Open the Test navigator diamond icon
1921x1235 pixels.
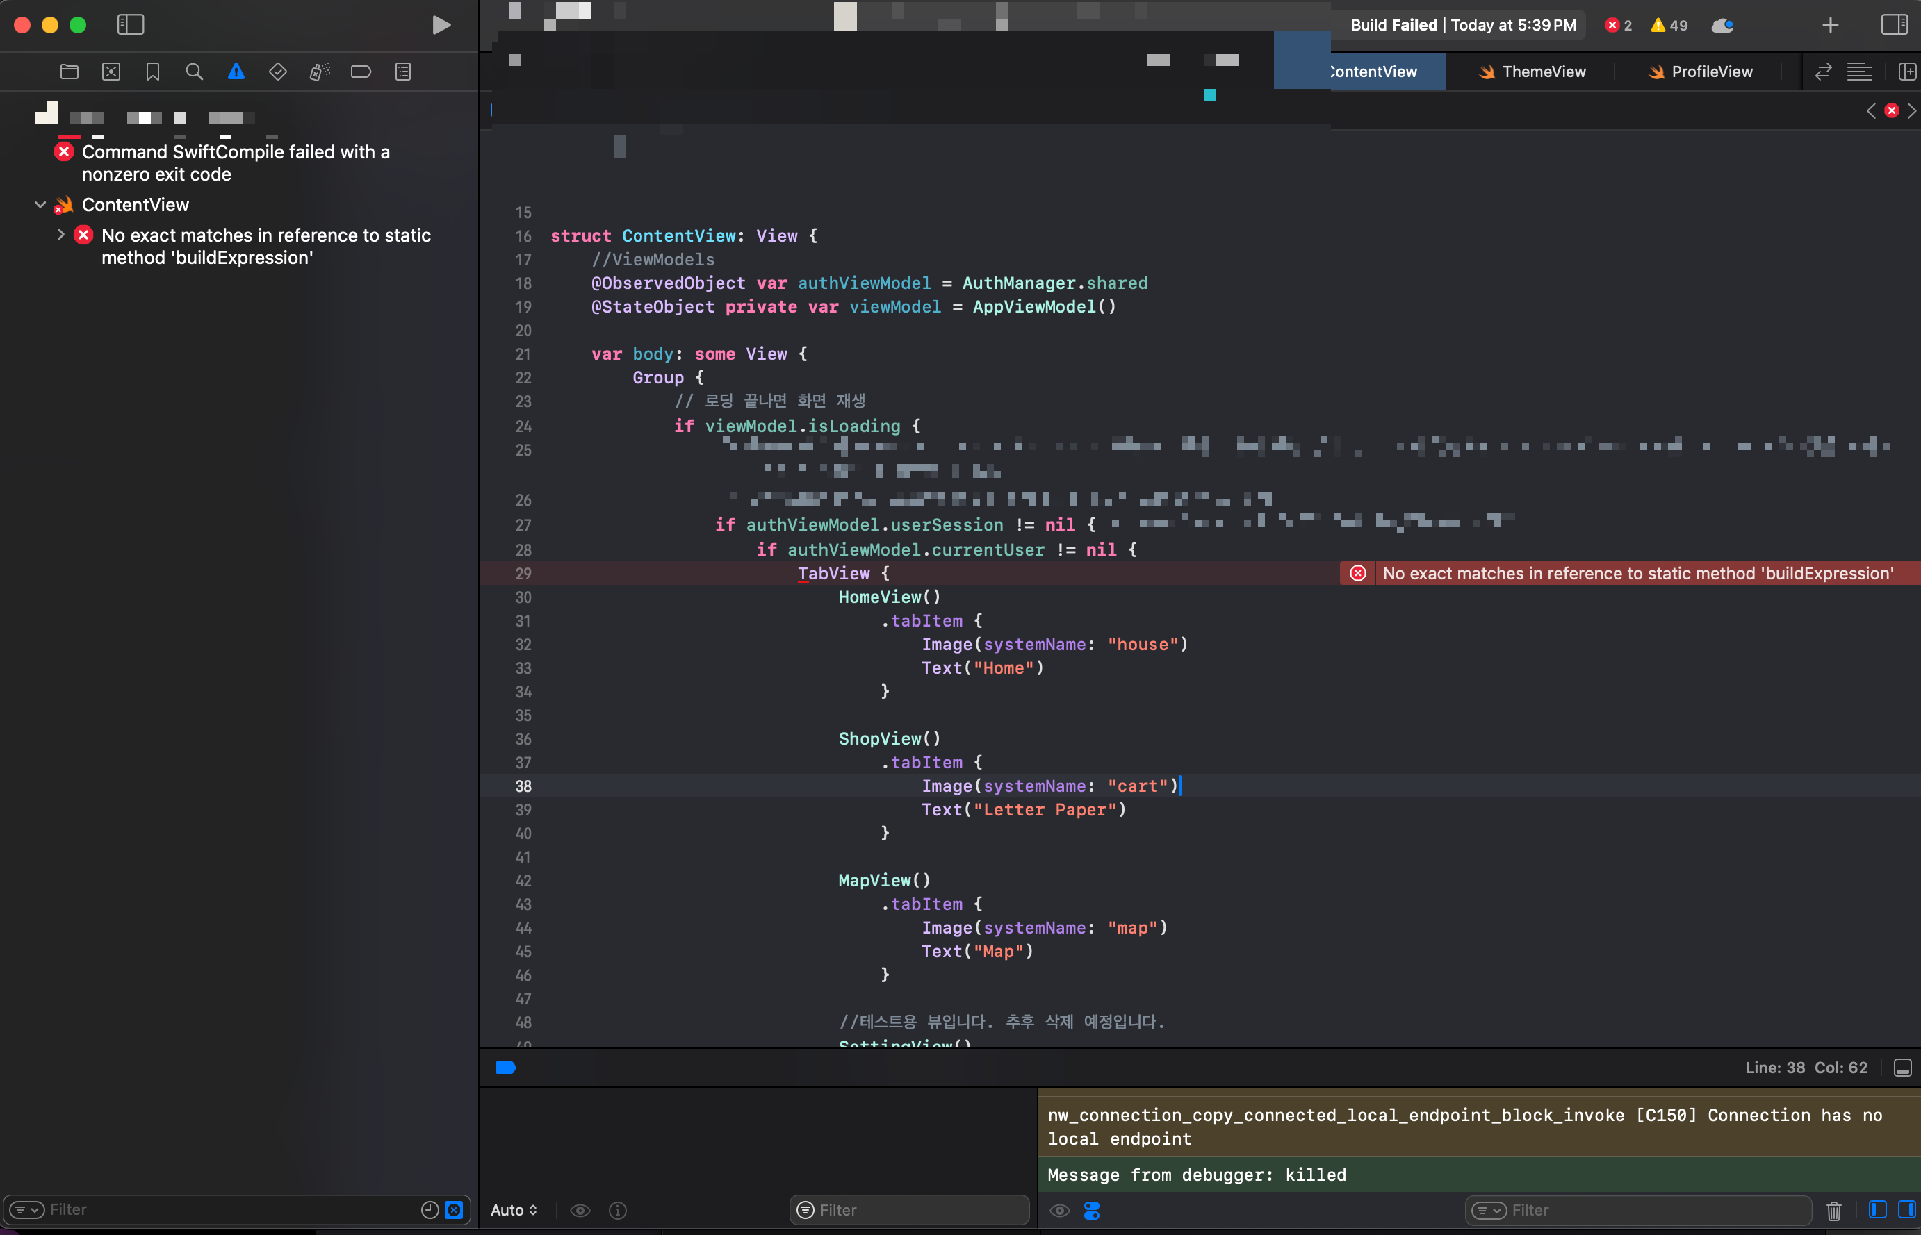click(x=277, y=72)
